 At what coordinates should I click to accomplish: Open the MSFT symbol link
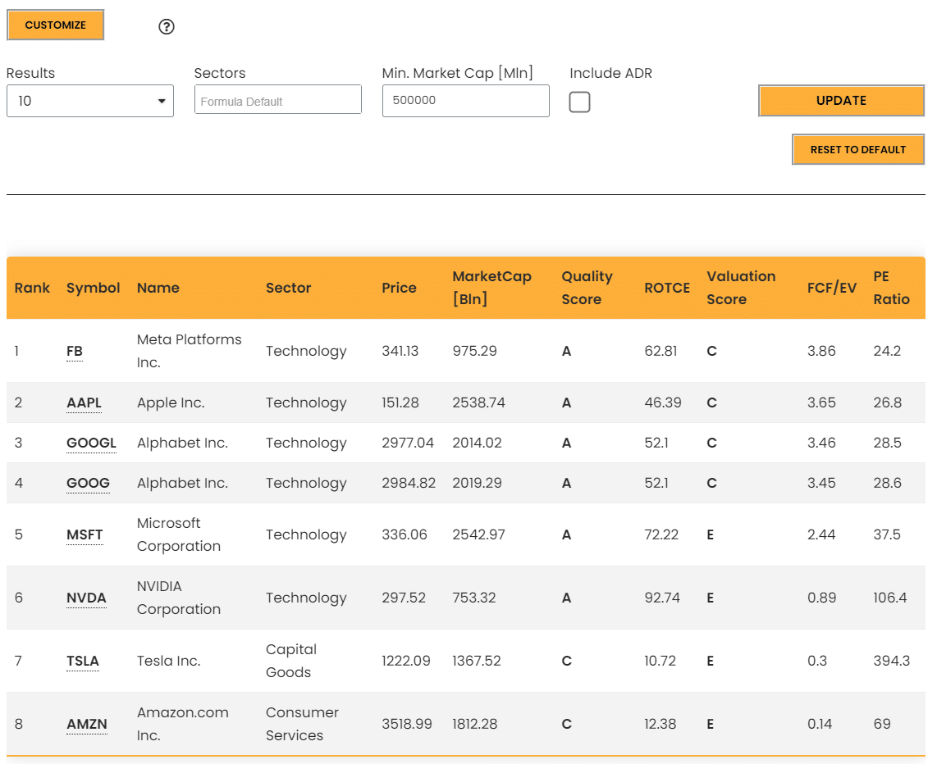85,534
